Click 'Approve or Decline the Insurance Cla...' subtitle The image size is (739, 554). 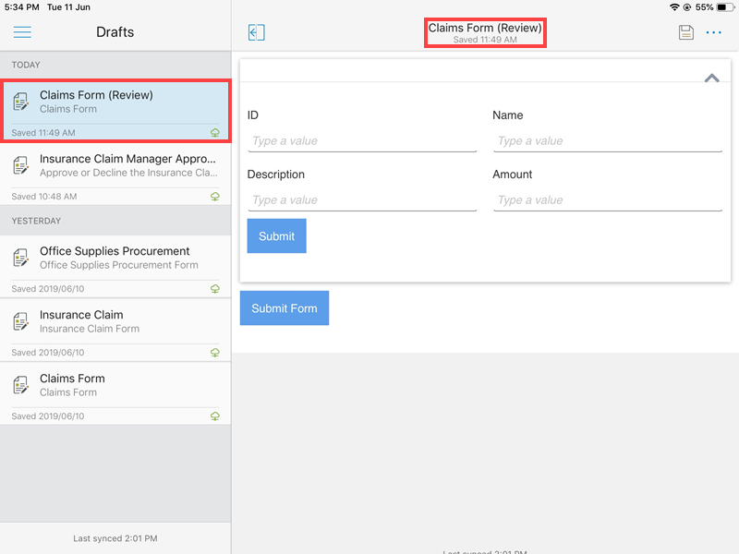coord(128,173)
